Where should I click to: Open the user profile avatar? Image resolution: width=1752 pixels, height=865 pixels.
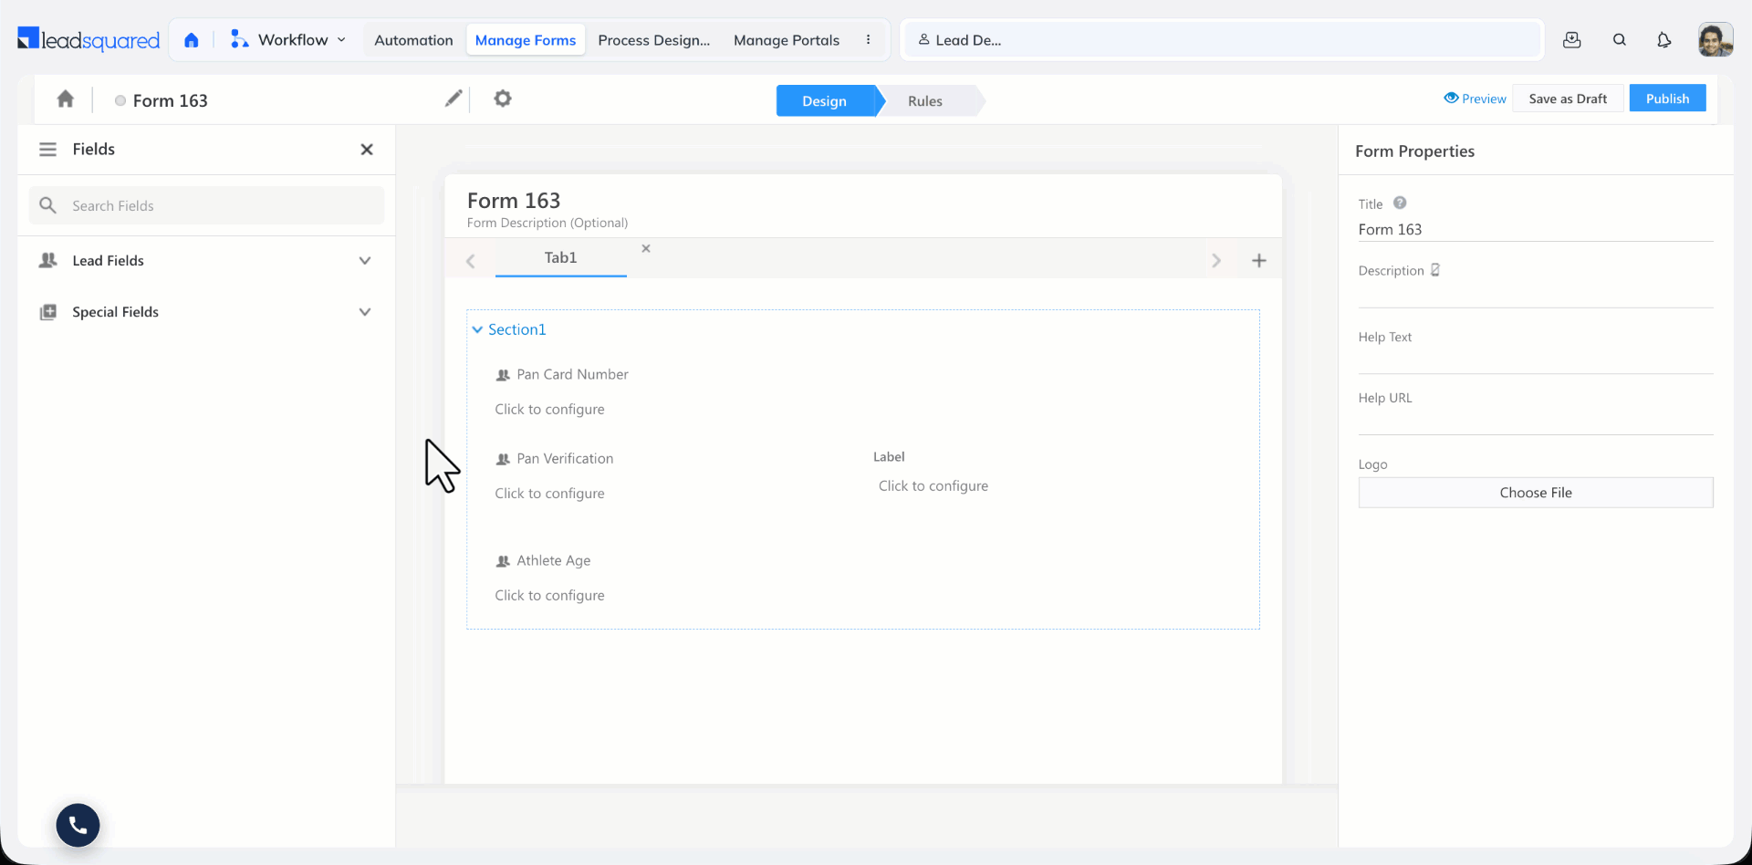point(1715,40)
